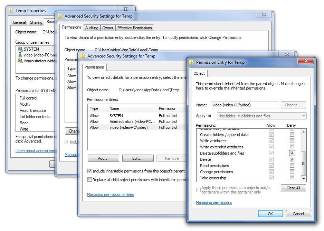
Task: Click the permissions list scroll up arrow
Action: click(x=304, y=132)
